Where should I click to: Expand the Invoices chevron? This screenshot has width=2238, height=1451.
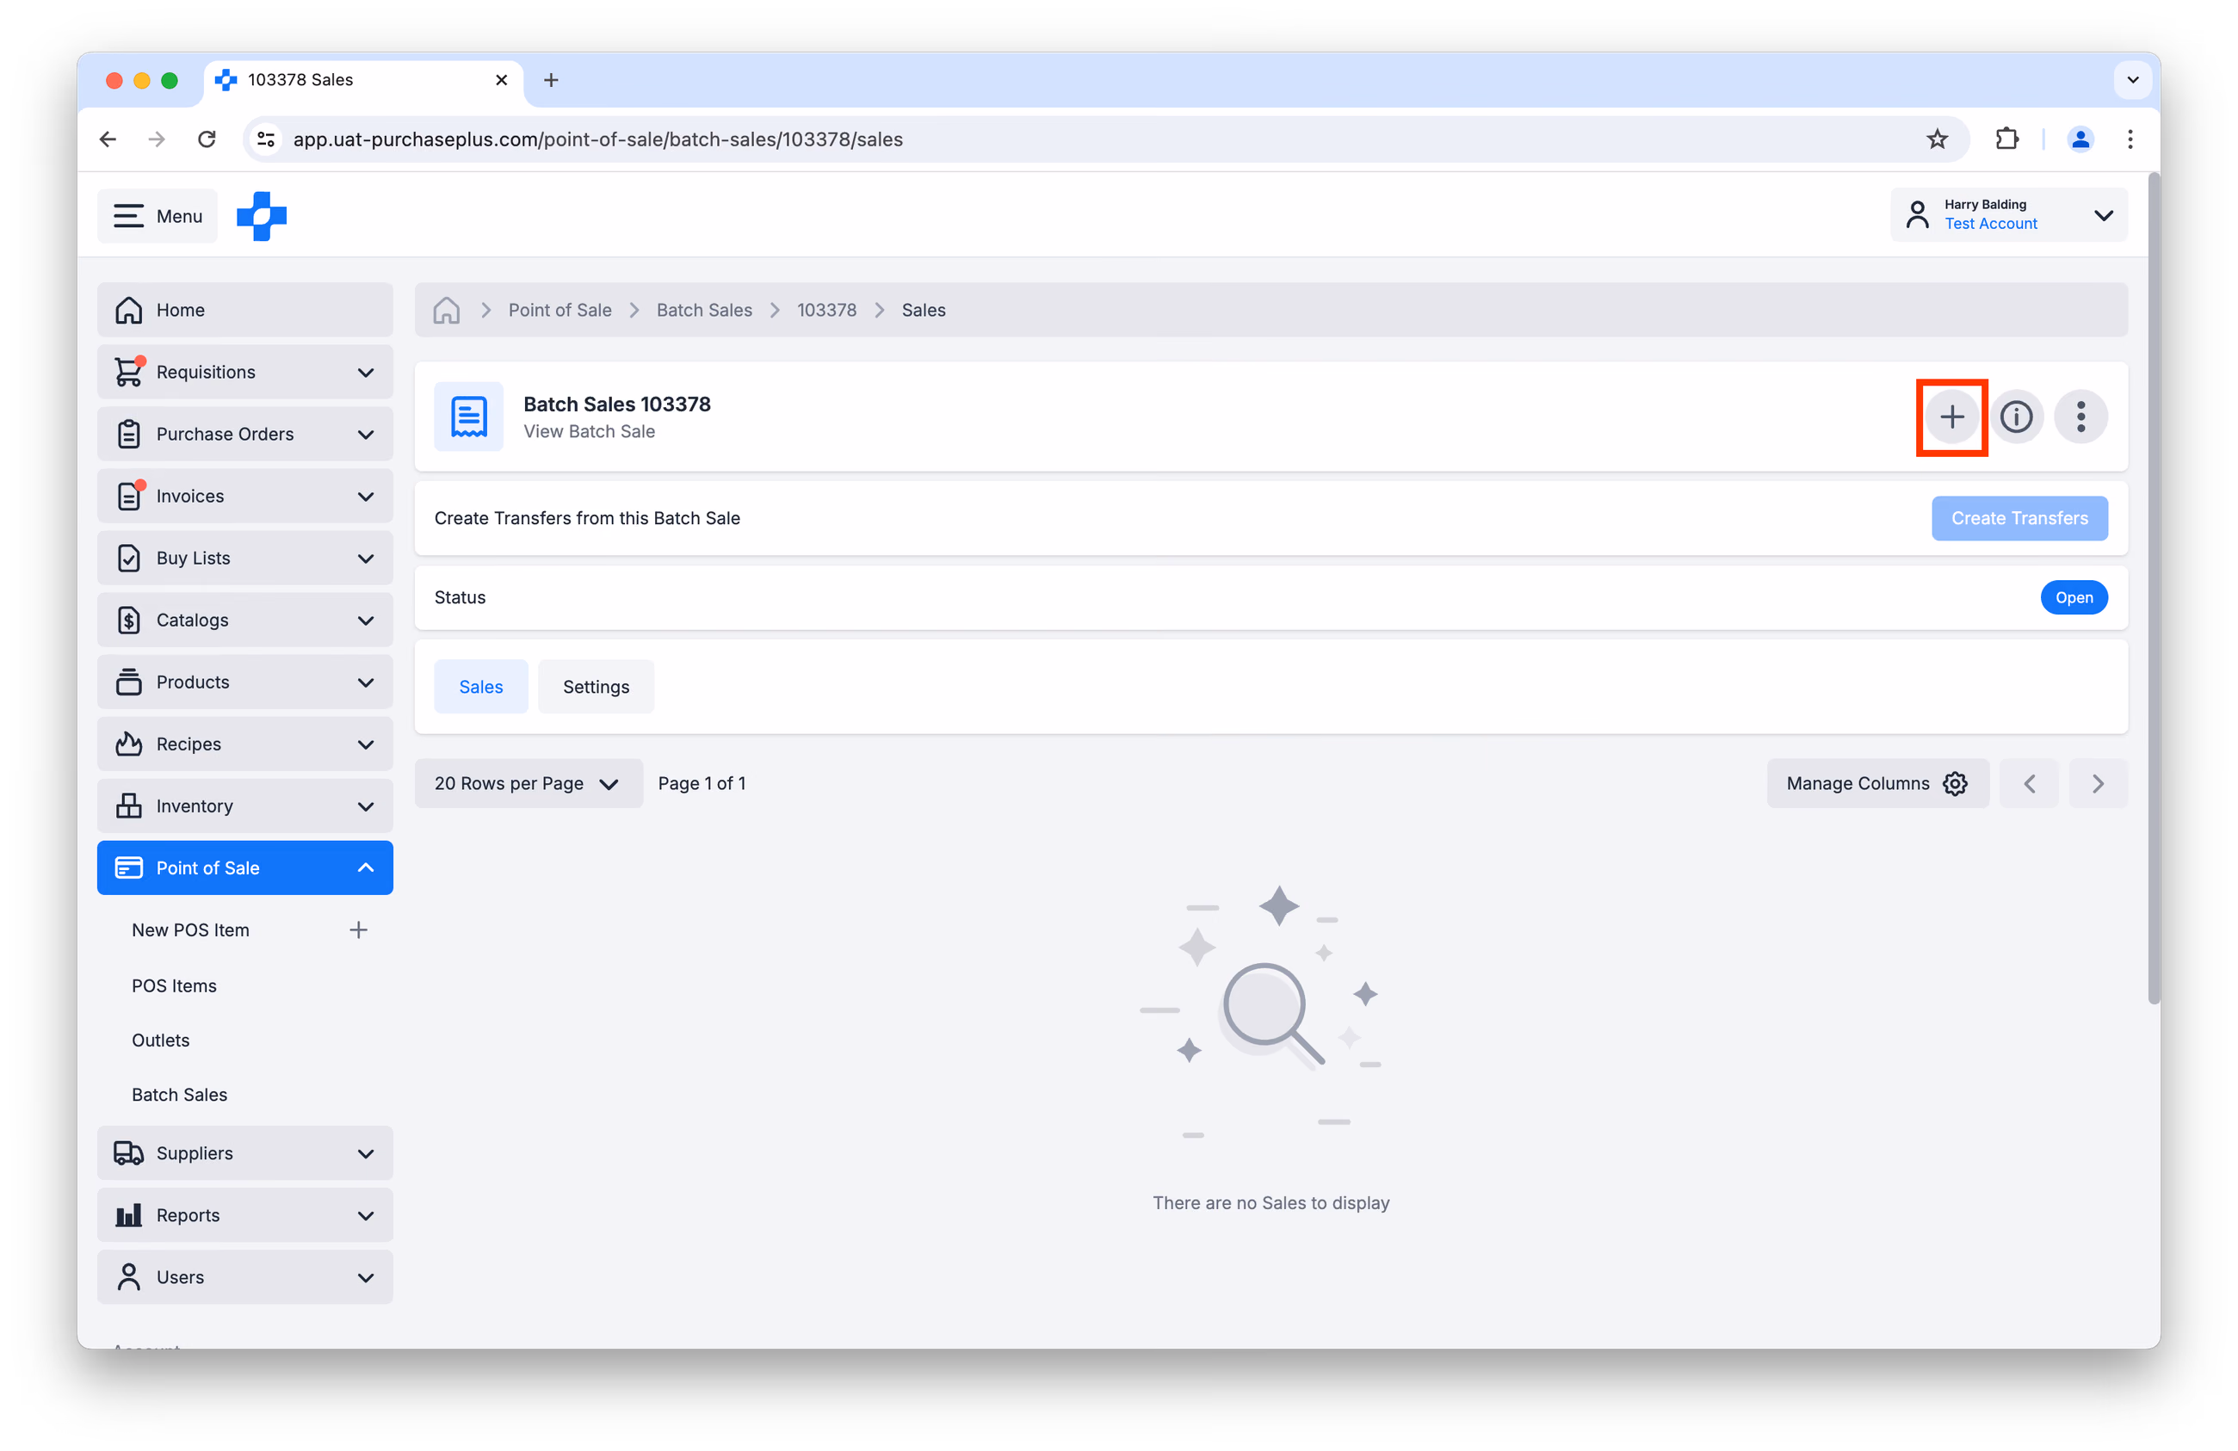click(x=366, y=497)
